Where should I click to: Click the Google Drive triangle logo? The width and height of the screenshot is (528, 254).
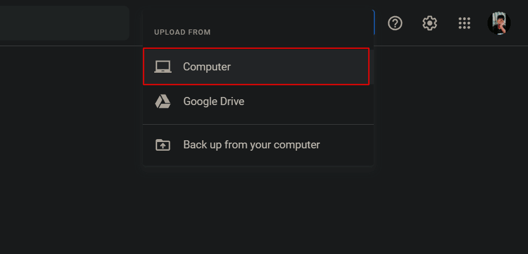coord(163,101)
